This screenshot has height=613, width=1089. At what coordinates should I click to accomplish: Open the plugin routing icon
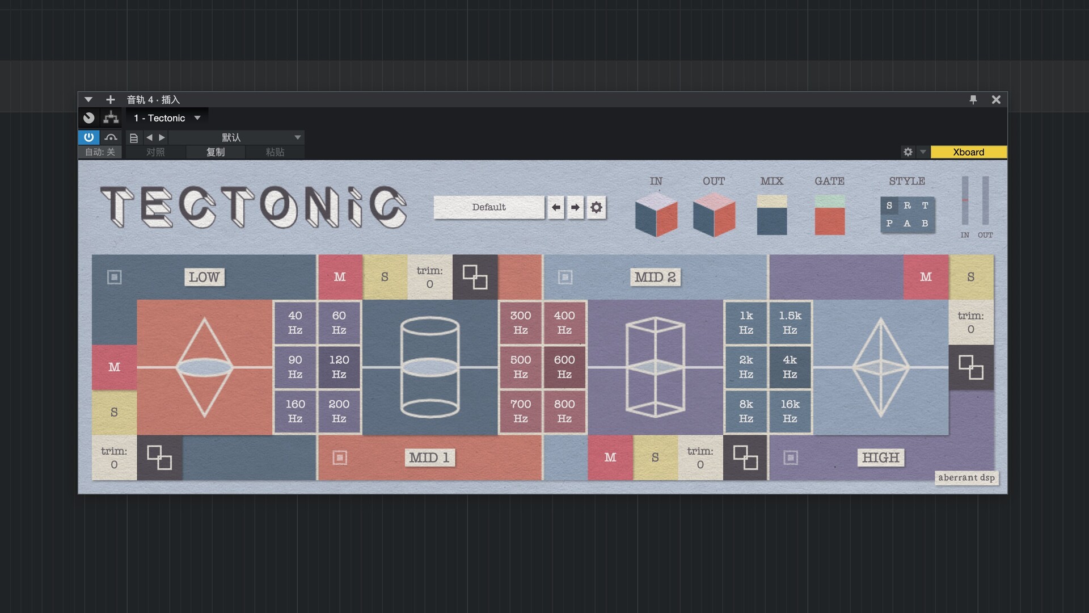[x=111, y=118]
